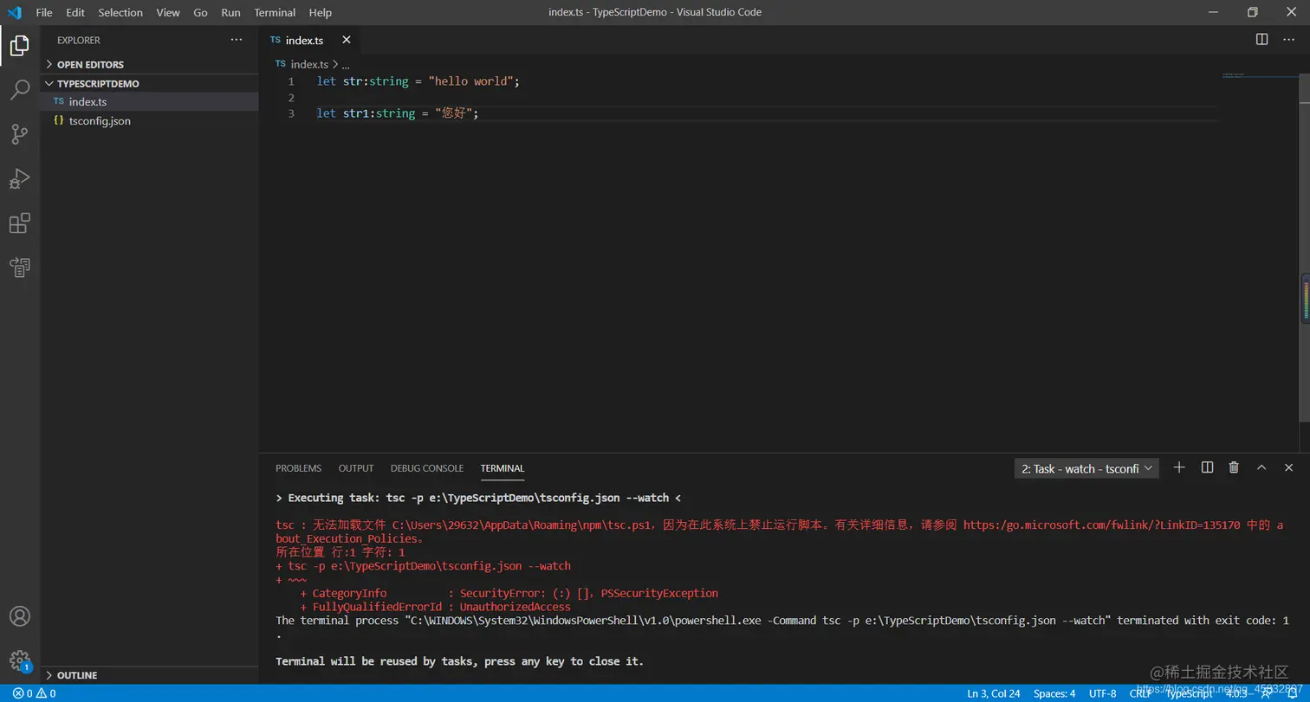The width and height of the screenshot is (1310, 702).
Task: Open the Extensions view icon
Action: click(19, 223)
